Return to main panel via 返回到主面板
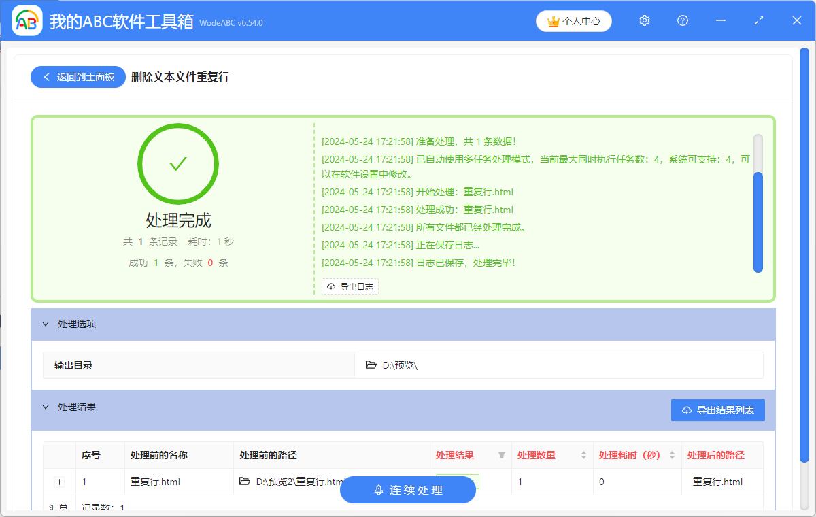Screen dimensions: 816x517 point(78,76)
